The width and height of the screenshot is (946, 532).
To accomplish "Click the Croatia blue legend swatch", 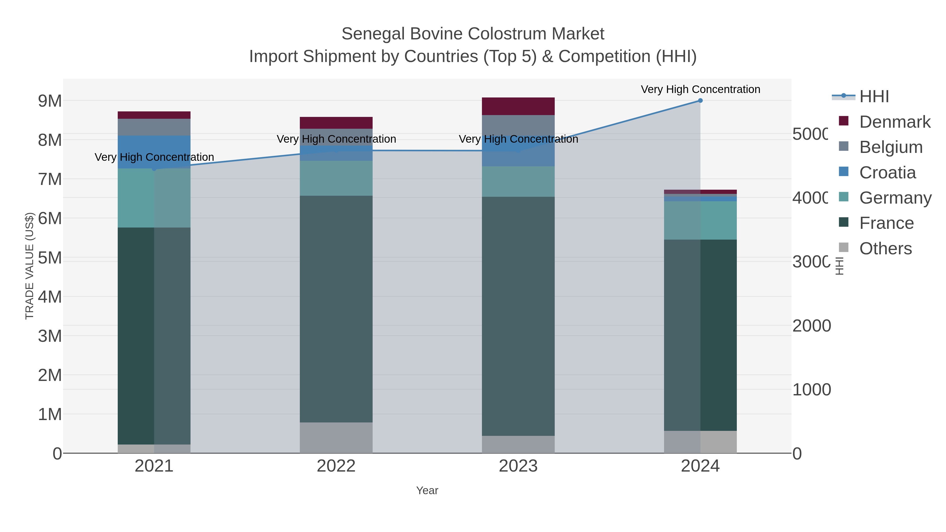I will [x=844, y=172].
